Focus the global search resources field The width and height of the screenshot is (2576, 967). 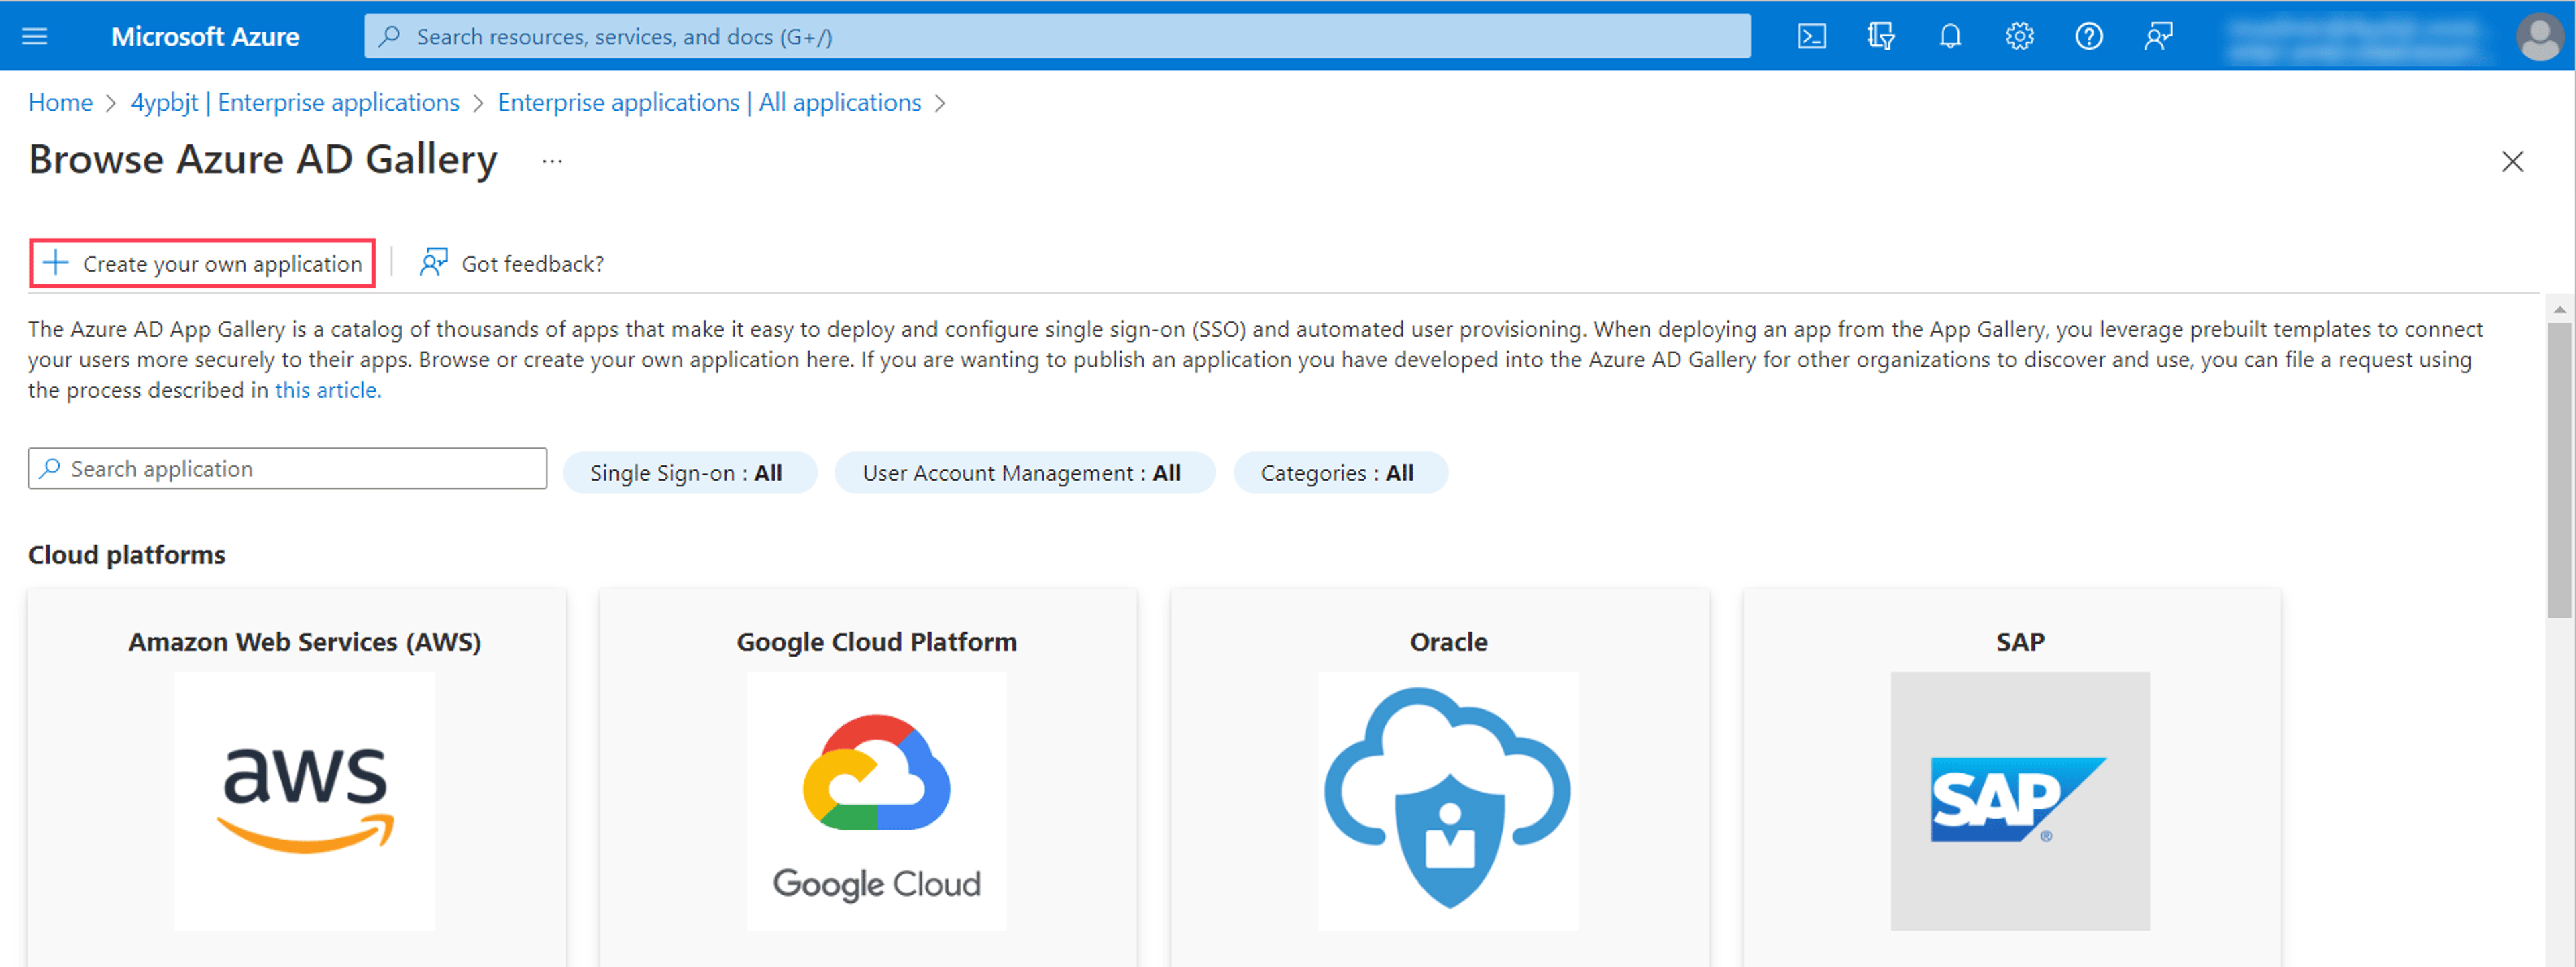pos(1057,37)
